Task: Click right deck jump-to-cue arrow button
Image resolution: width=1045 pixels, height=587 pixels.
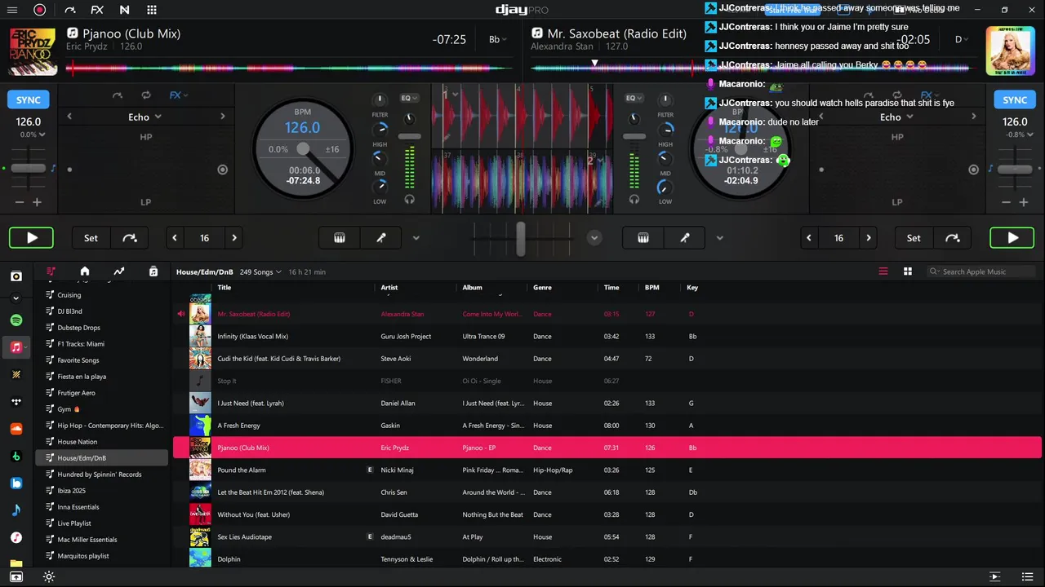Action: point(953,238)
